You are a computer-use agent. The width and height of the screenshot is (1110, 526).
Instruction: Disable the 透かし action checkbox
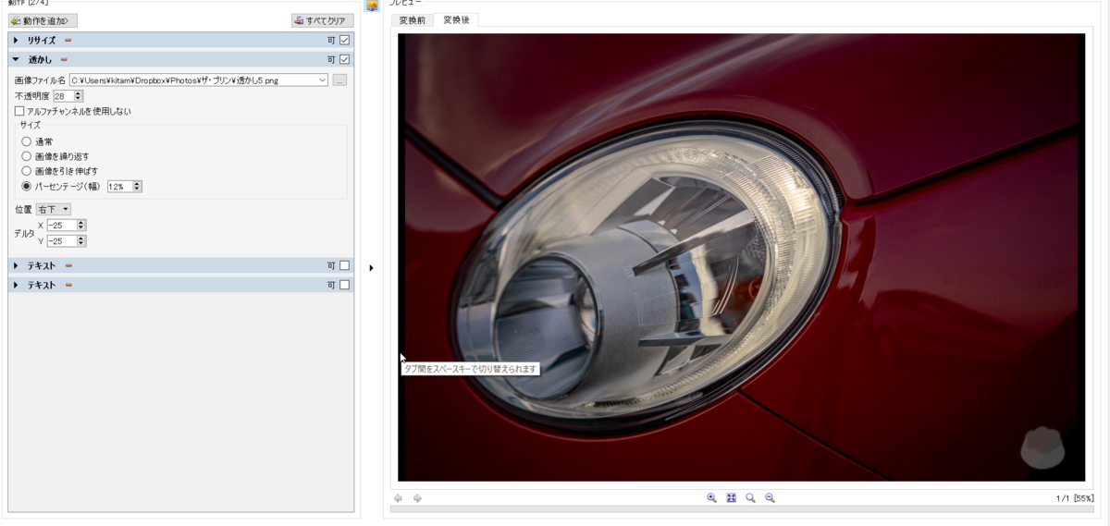(x=345, y=60)
